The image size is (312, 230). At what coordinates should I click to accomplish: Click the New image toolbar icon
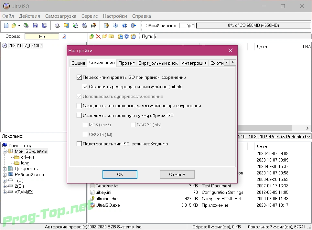6,26
